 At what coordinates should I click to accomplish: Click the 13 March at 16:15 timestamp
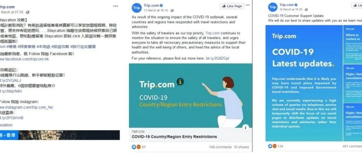156,10
